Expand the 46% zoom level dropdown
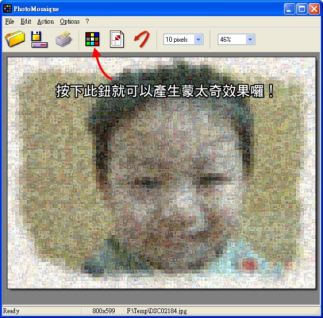The width and height of the screenshot is (323, 318). tap(250, 39)
